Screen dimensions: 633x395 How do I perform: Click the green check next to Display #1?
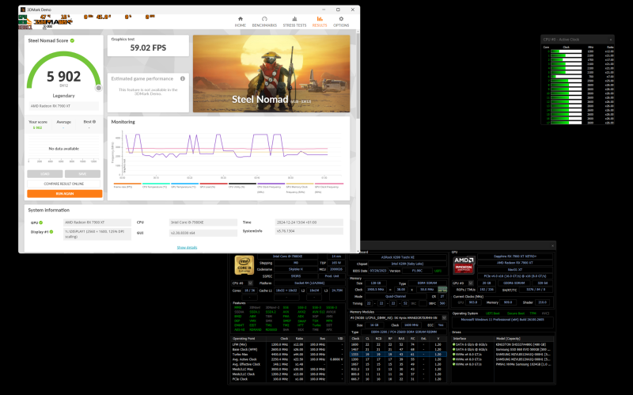(51, 232)
